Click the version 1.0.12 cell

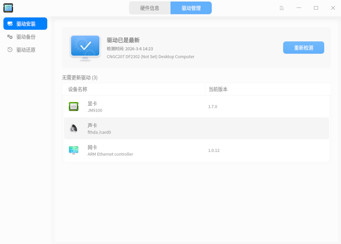coord(214,150)
